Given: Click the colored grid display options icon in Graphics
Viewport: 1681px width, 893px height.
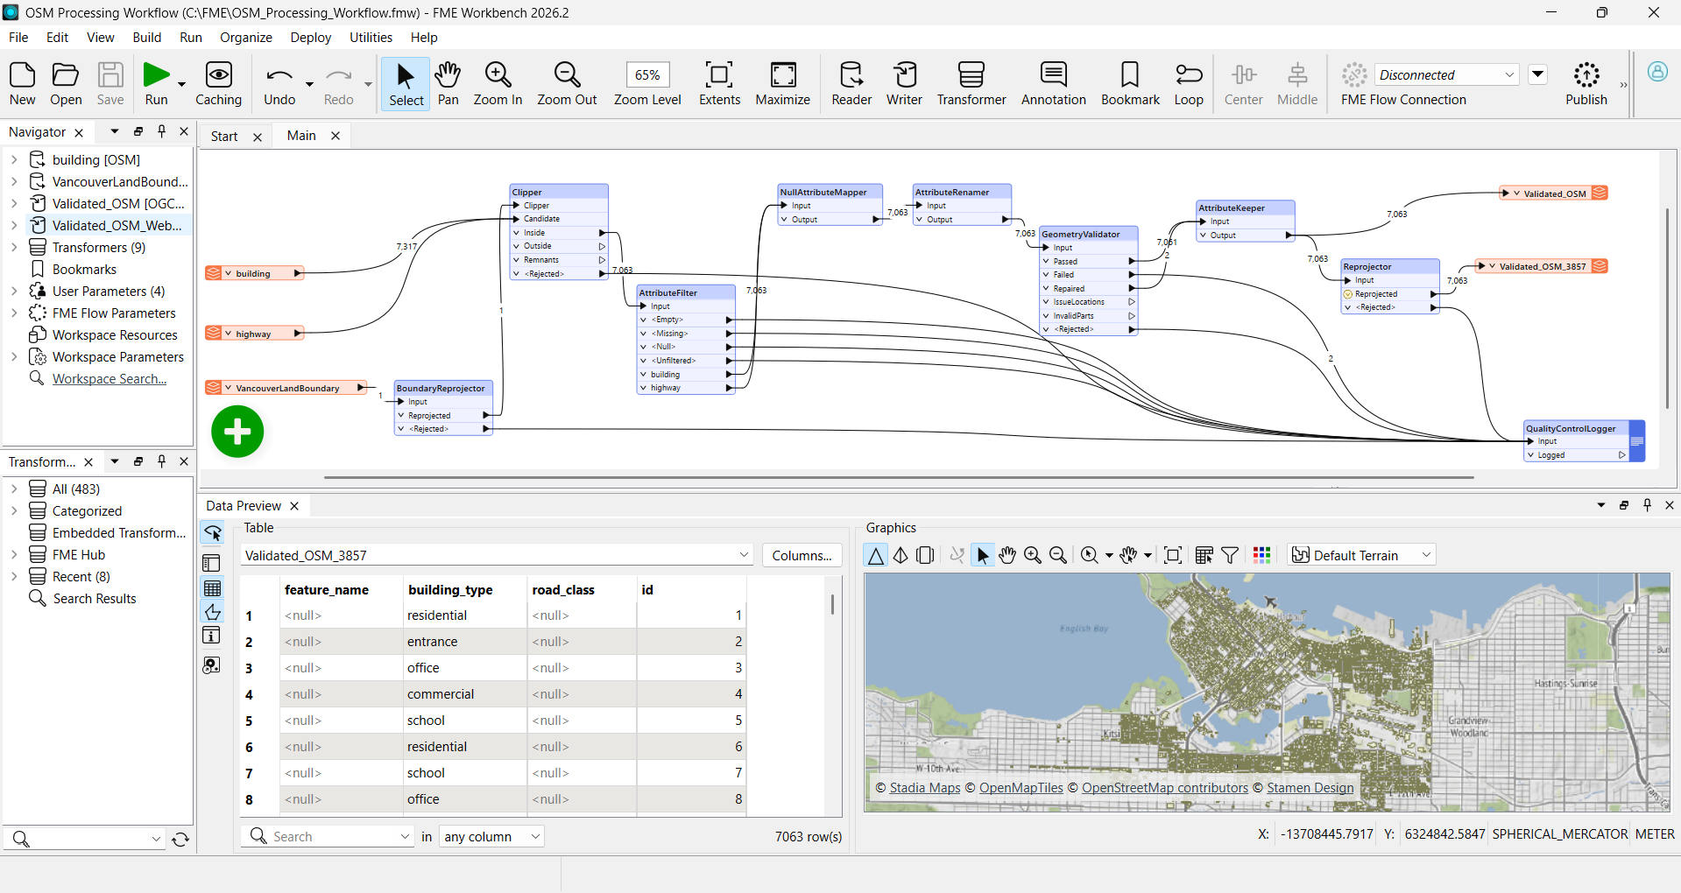Looking at the screenshot, I should [1261, 555].
